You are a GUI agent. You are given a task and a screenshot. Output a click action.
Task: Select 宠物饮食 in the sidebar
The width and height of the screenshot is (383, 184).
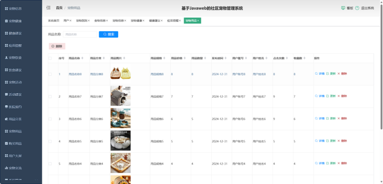click(x=13, y=58)
